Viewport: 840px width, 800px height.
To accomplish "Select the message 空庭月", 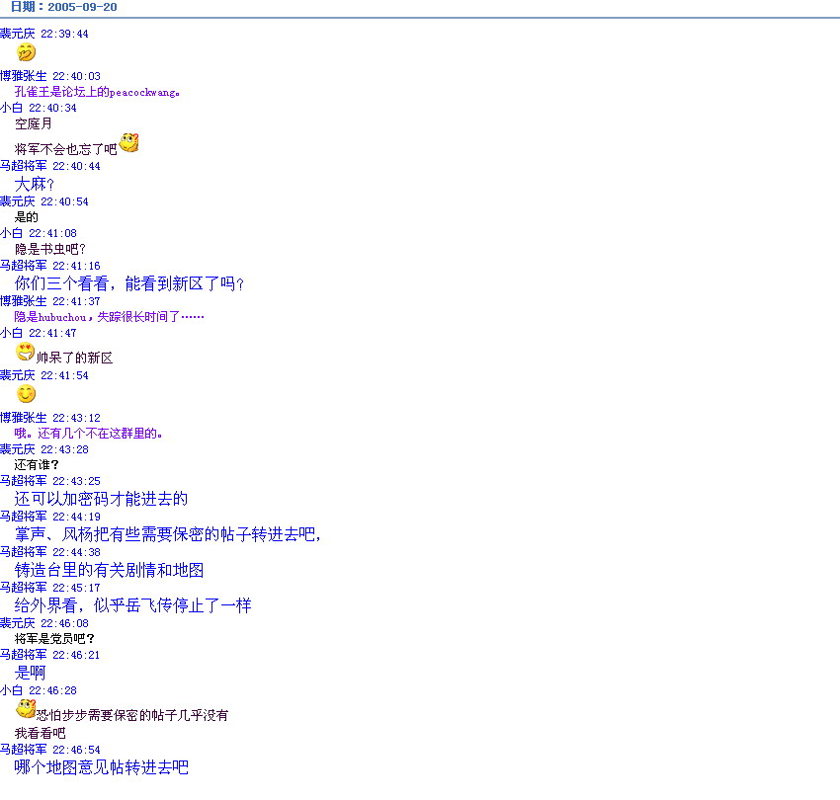I will (34, 123).
